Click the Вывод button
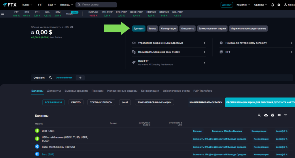 (x=152, y=29)
